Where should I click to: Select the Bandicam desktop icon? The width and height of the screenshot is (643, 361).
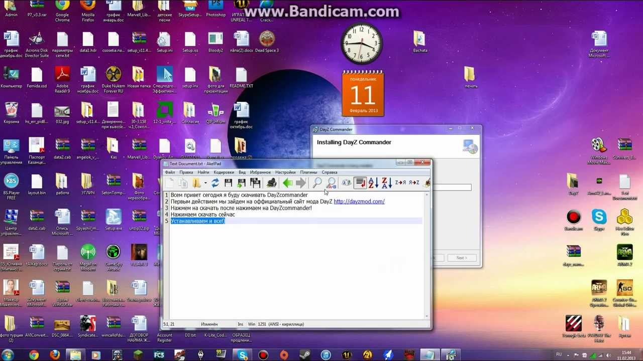(x=573, y=221)
